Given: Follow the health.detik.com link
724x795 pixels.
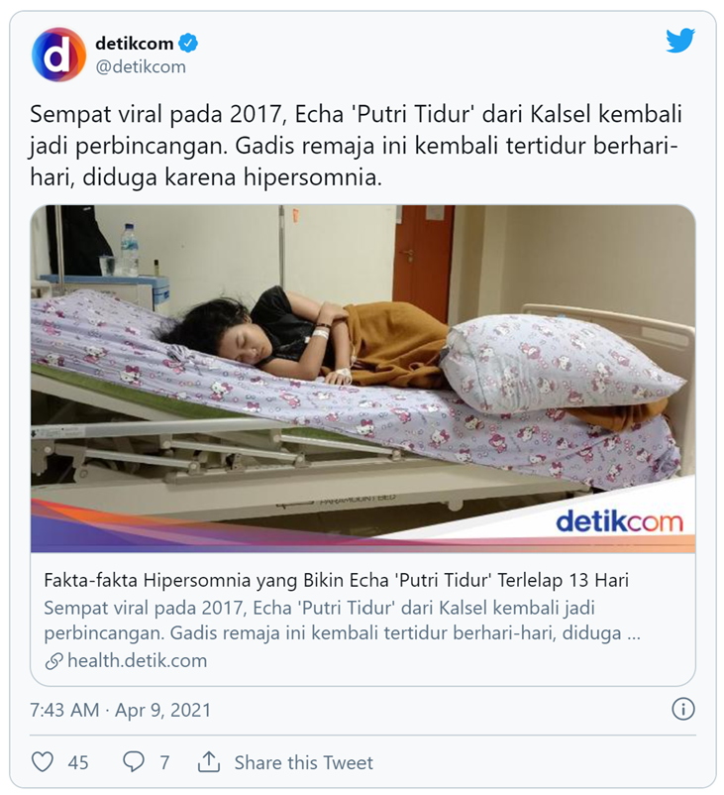Looking at the screenshot, I should (138, 660).
